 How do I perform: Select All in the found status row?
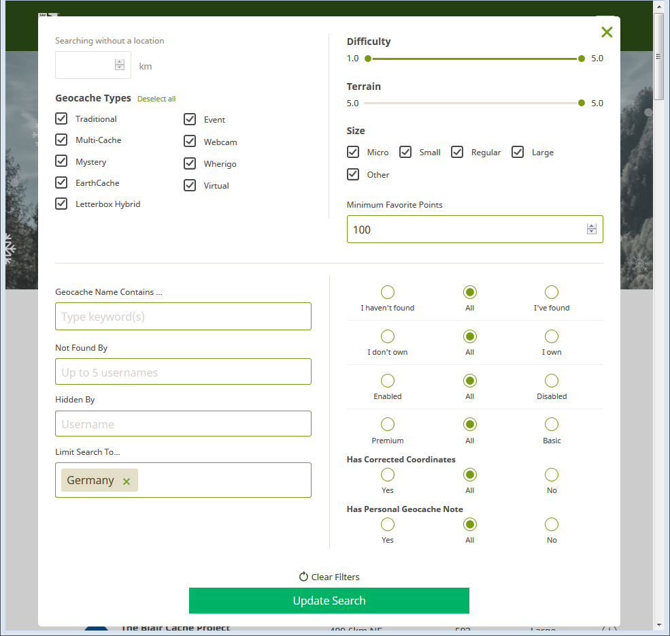470,292
